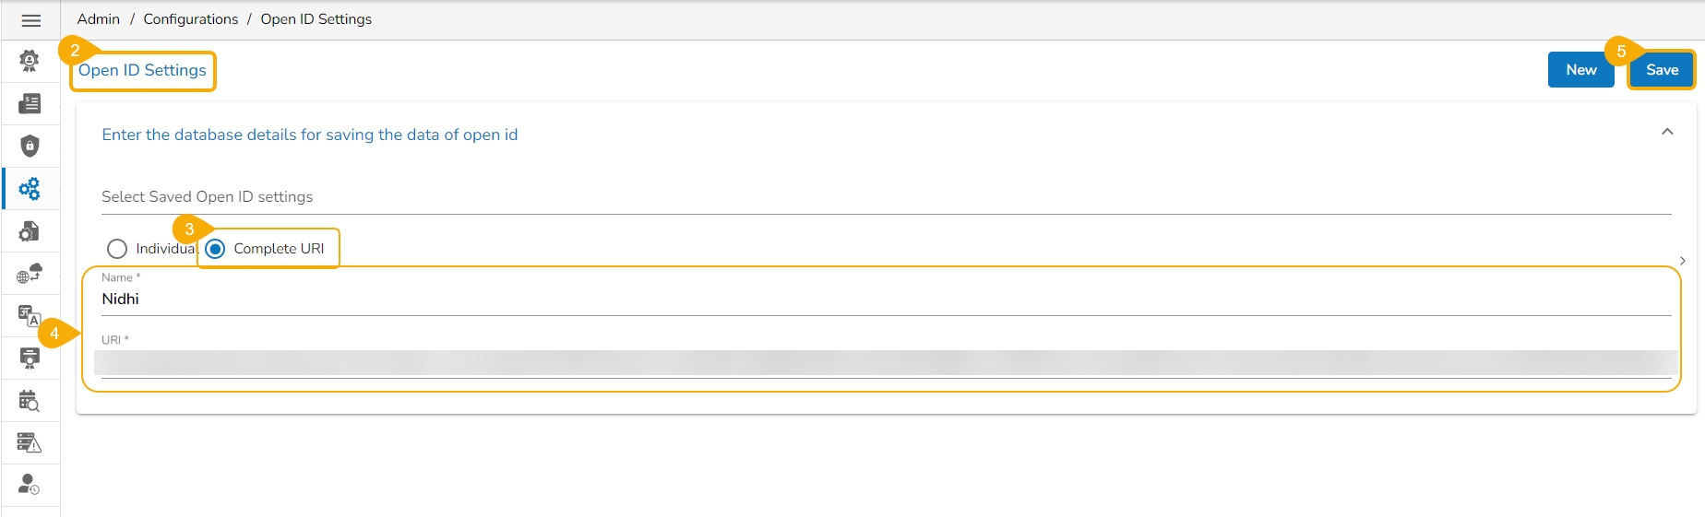Open Select Saved Open ID settings dropdown
This screenshot has width=1705, height=517.
pos(886,197)
